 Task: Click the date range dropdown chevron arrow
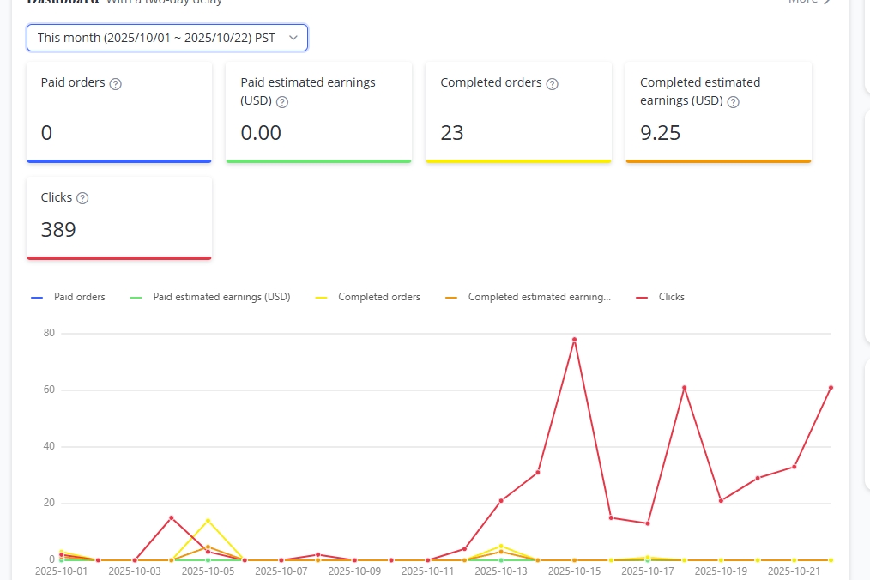pyautogui.click(x=293, y=38)
